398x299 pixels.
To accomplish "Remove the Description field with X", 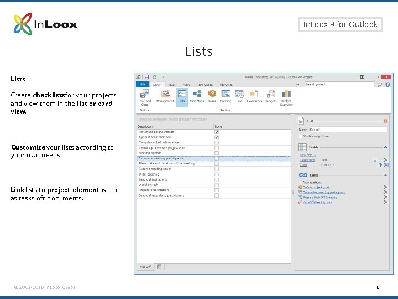I will pyautogui.click(x=386, y=159).
